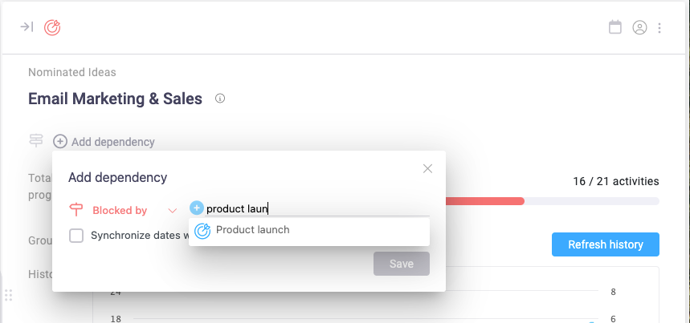Click the drag handle on left edge
The image size is (690, 323).
coord(9,294)
